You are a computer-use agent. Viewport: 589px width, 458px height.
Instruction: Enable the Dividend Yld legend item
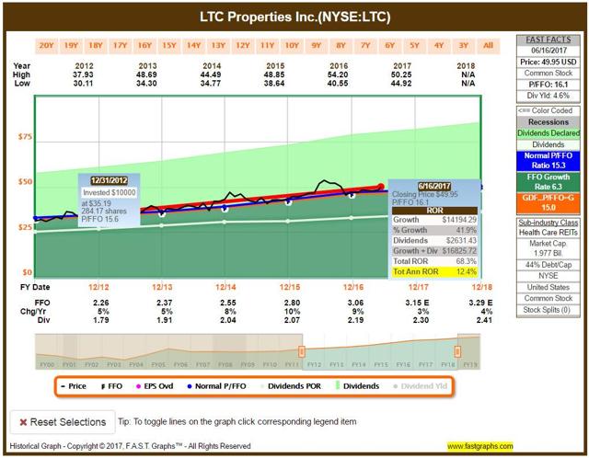pos(420,386)
